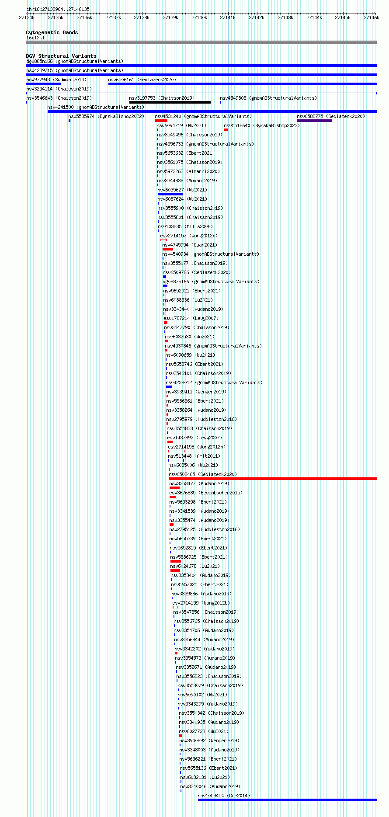The width and height of the screenshot is (389, 817).
Task: Click the dgv885n166 gnomAD variant label
Action: [x=75, y=61]
